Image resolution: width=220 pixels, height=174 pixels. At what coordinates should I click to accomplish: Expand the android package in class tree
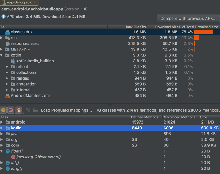[x=2, y=122]
